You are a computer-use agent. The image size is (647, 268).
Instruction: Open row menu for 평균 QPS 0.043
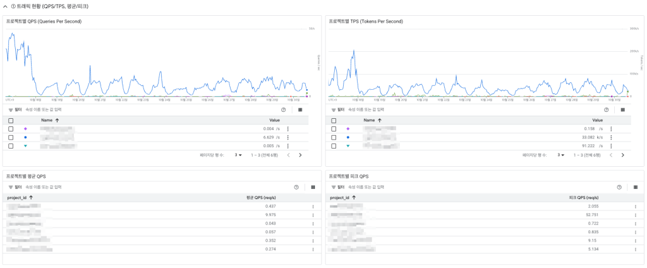click(313, 223)
